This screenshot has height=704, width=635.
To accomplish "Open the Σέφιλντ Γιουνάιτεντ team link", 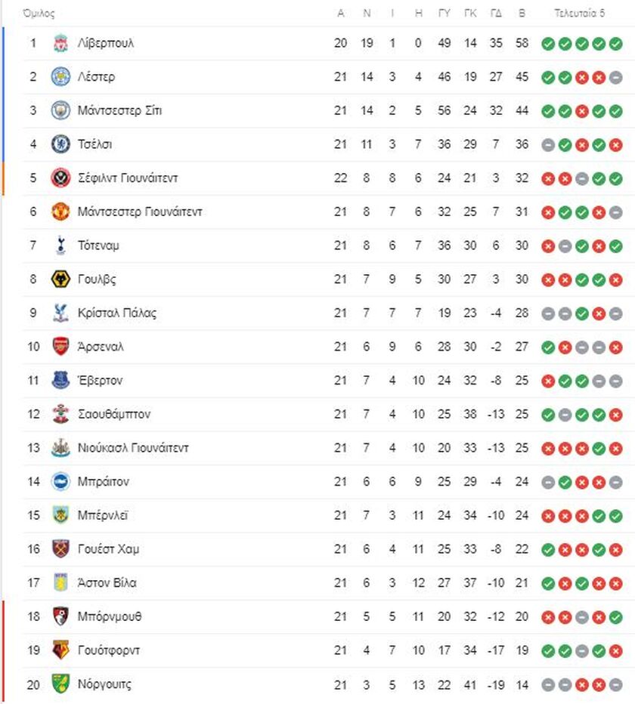I will (128, 178).
